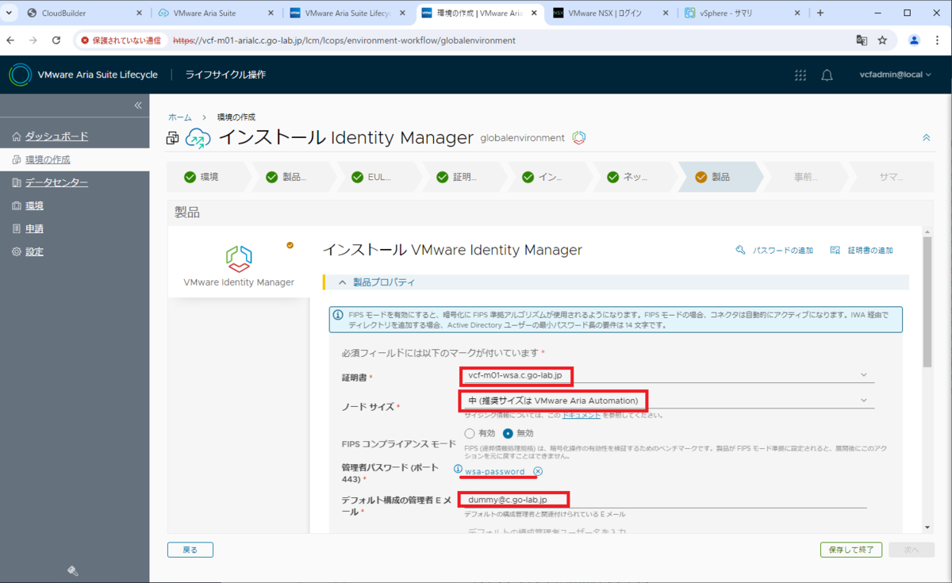Viewport: 952px width, 583px height.
Task: Open a new browser tab
Action: tap(820, 13)
